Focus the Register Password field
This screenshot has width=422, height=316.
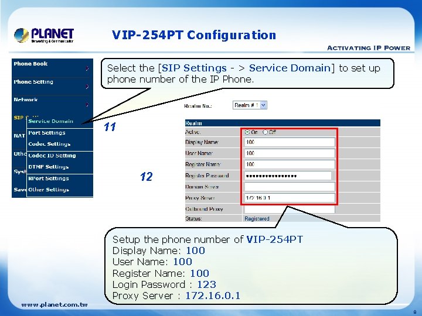click(288, 176)
